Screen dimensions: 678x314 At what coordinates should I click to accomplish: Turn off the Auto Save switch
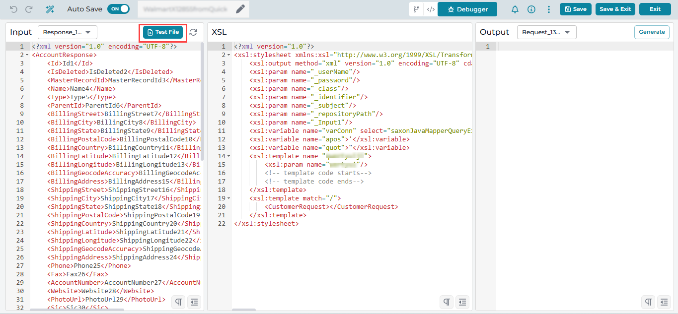point(118,9)
